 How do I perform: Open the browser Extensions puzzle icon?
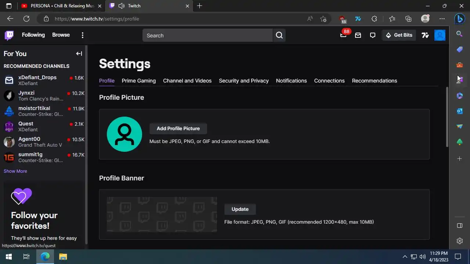point(374,19)
